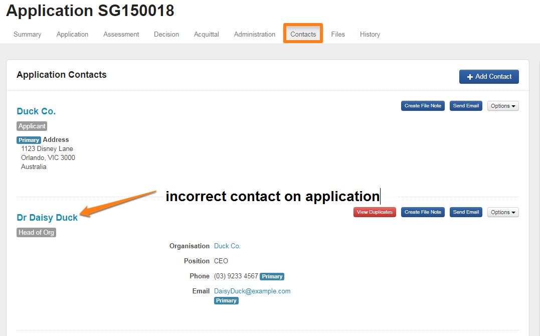540x336 pixels.
Task: Click the DaisyDuck@example.com email link
Action: pyautogui.click(x=252, y=291)
